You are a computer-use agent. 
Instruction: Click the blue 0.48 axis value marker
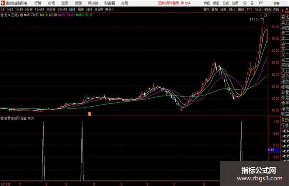(x=274, y=150)
